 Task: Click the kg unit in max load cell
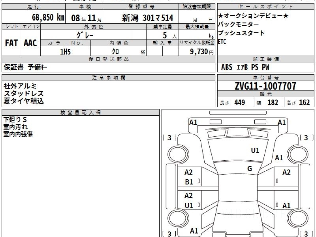click(211, 37)
